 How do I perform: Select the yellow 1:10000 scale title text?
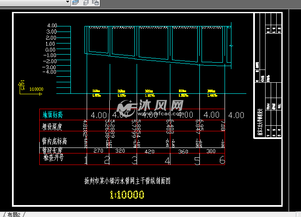[127, 195]
